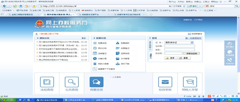Viewport: 240px width, 102px height.
Task: Click the 获取动态码 button
Action: click(191, 53)
